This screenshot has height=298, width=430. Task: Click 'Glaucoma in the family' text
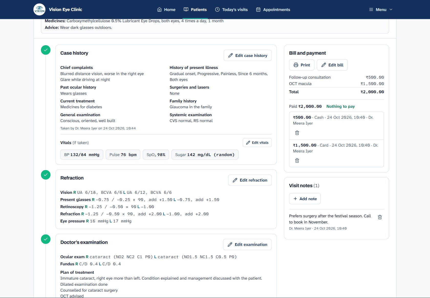(191, 107)
